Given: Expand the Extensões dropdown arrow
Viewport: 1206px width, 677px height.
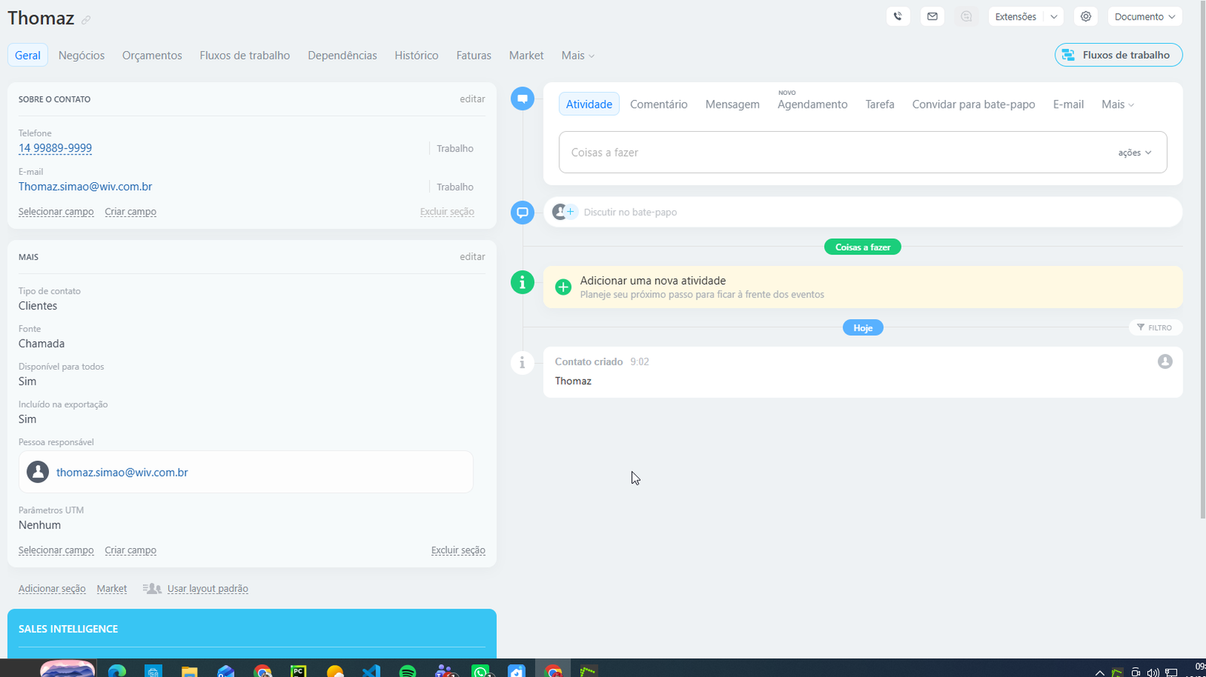Looking at the screenshot, I should pyautogui.click(x=1054, y=17).
